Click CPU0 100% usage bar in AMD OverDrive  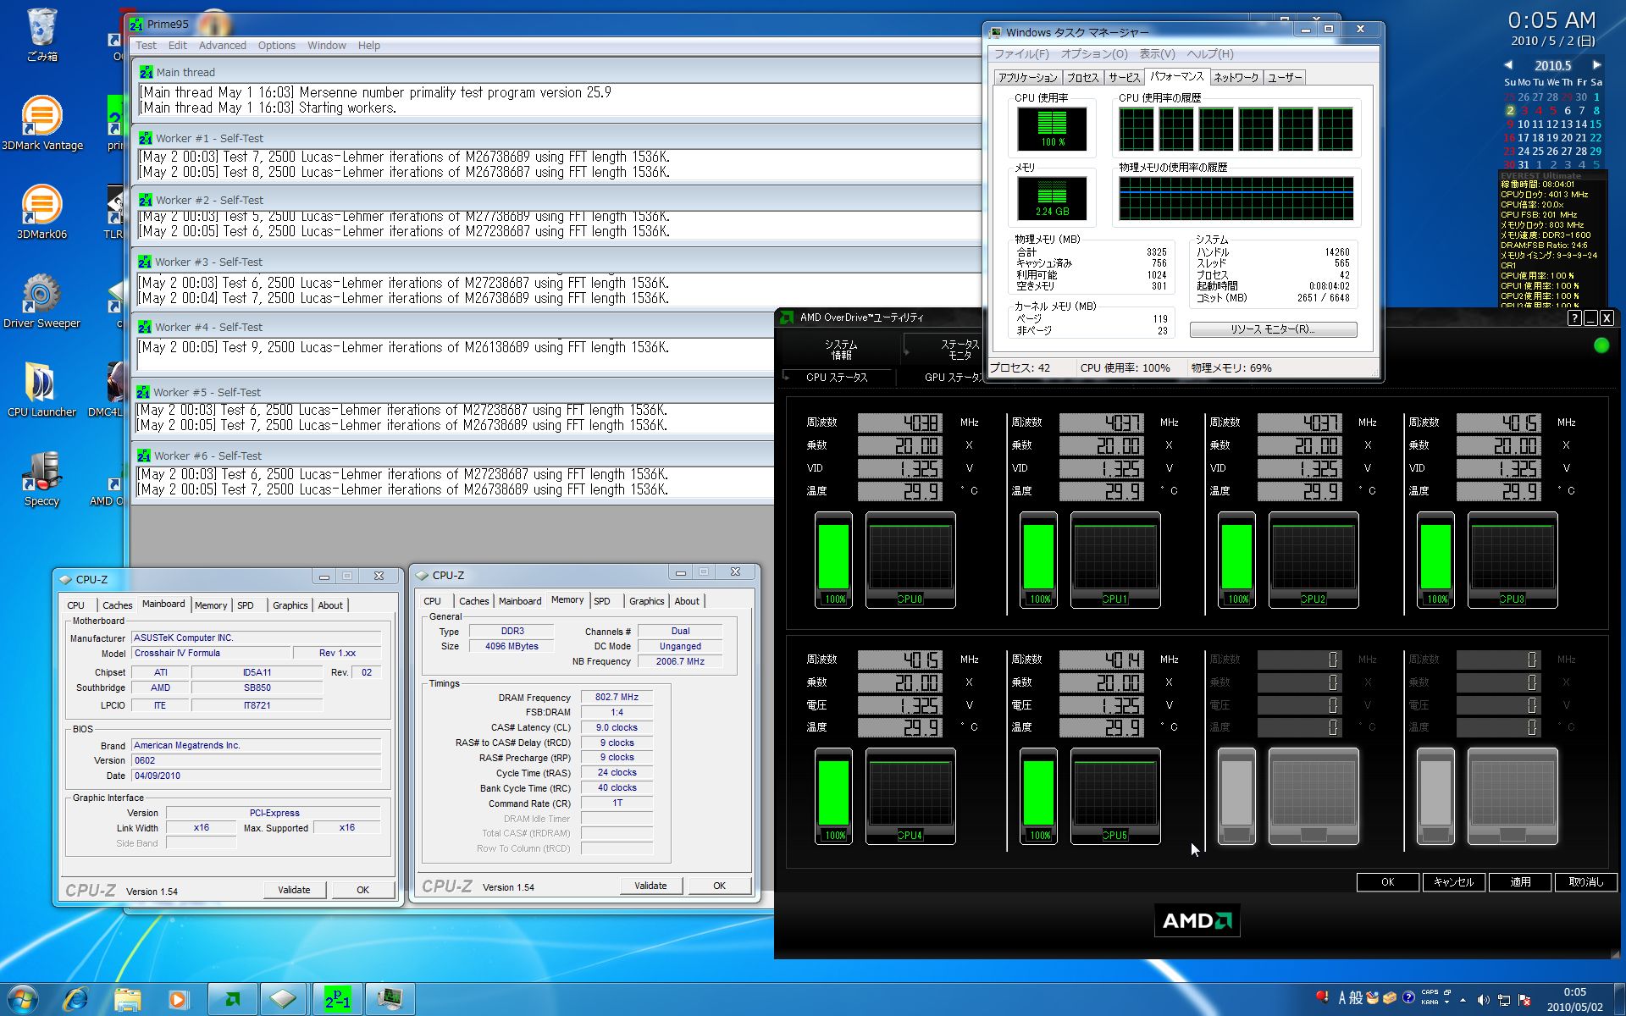pos(833,560)
